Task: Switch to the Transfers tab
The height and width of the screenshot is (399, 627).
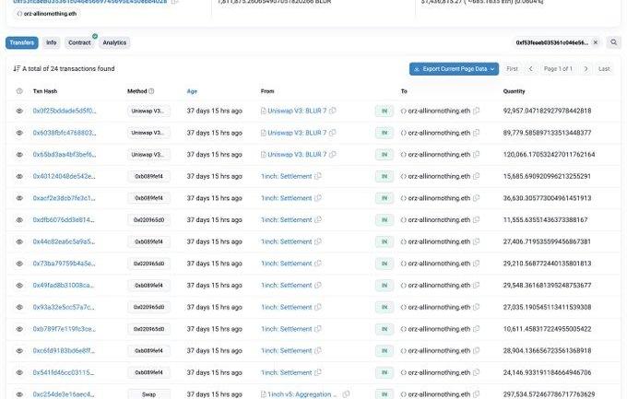Action: coord(22,42)
